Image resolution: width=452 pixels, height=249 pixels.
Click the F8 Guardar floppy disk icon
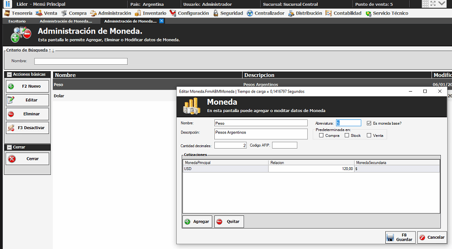point(390,237)
